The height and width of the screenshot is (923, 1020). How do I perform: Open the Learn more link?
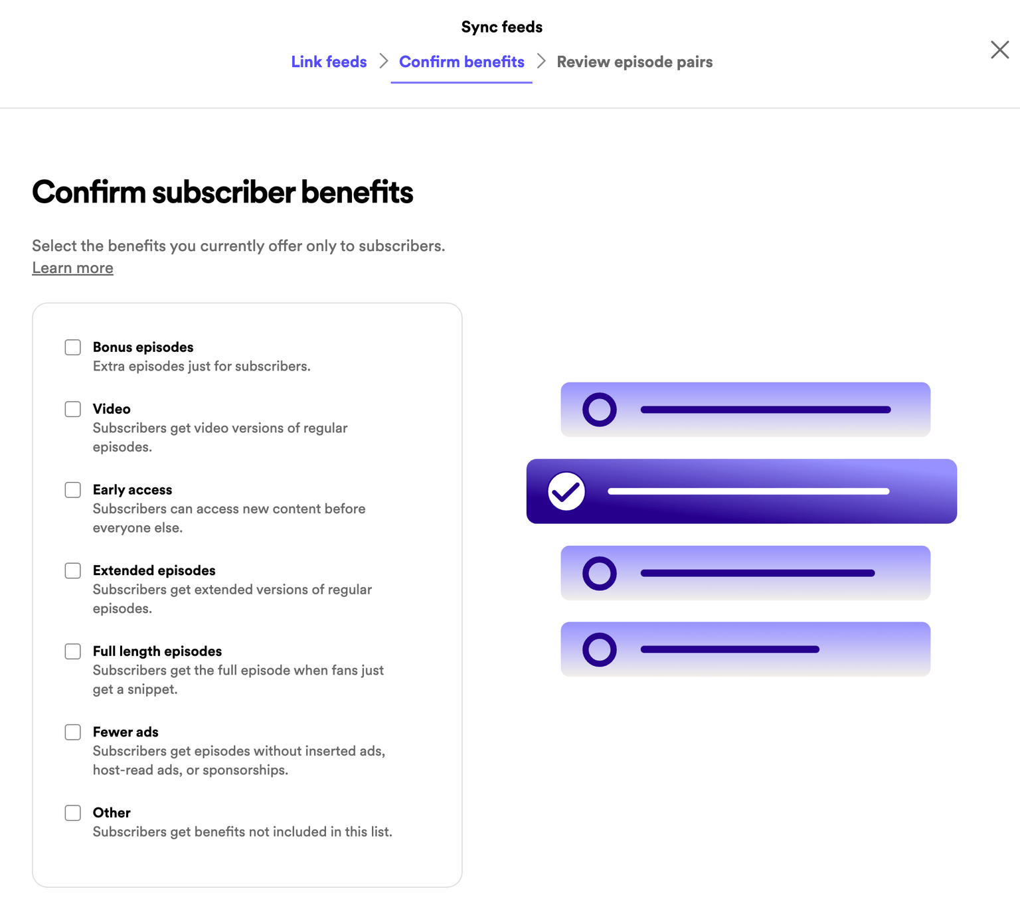72,268
